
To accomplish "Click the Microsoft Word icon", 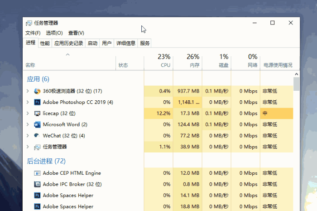I will [x=38, y=124].
